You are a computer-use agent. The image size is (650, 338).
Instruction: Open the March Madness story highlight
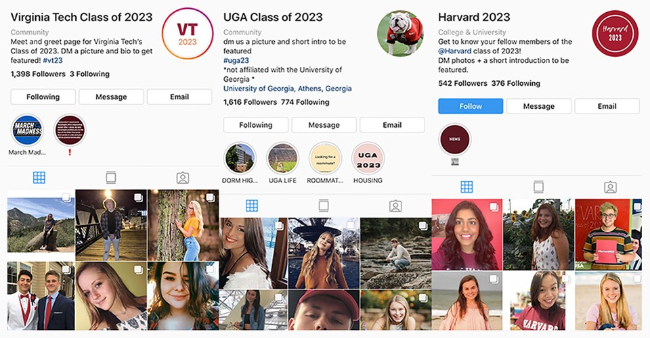pyautogui.click(x=27, y=130)
